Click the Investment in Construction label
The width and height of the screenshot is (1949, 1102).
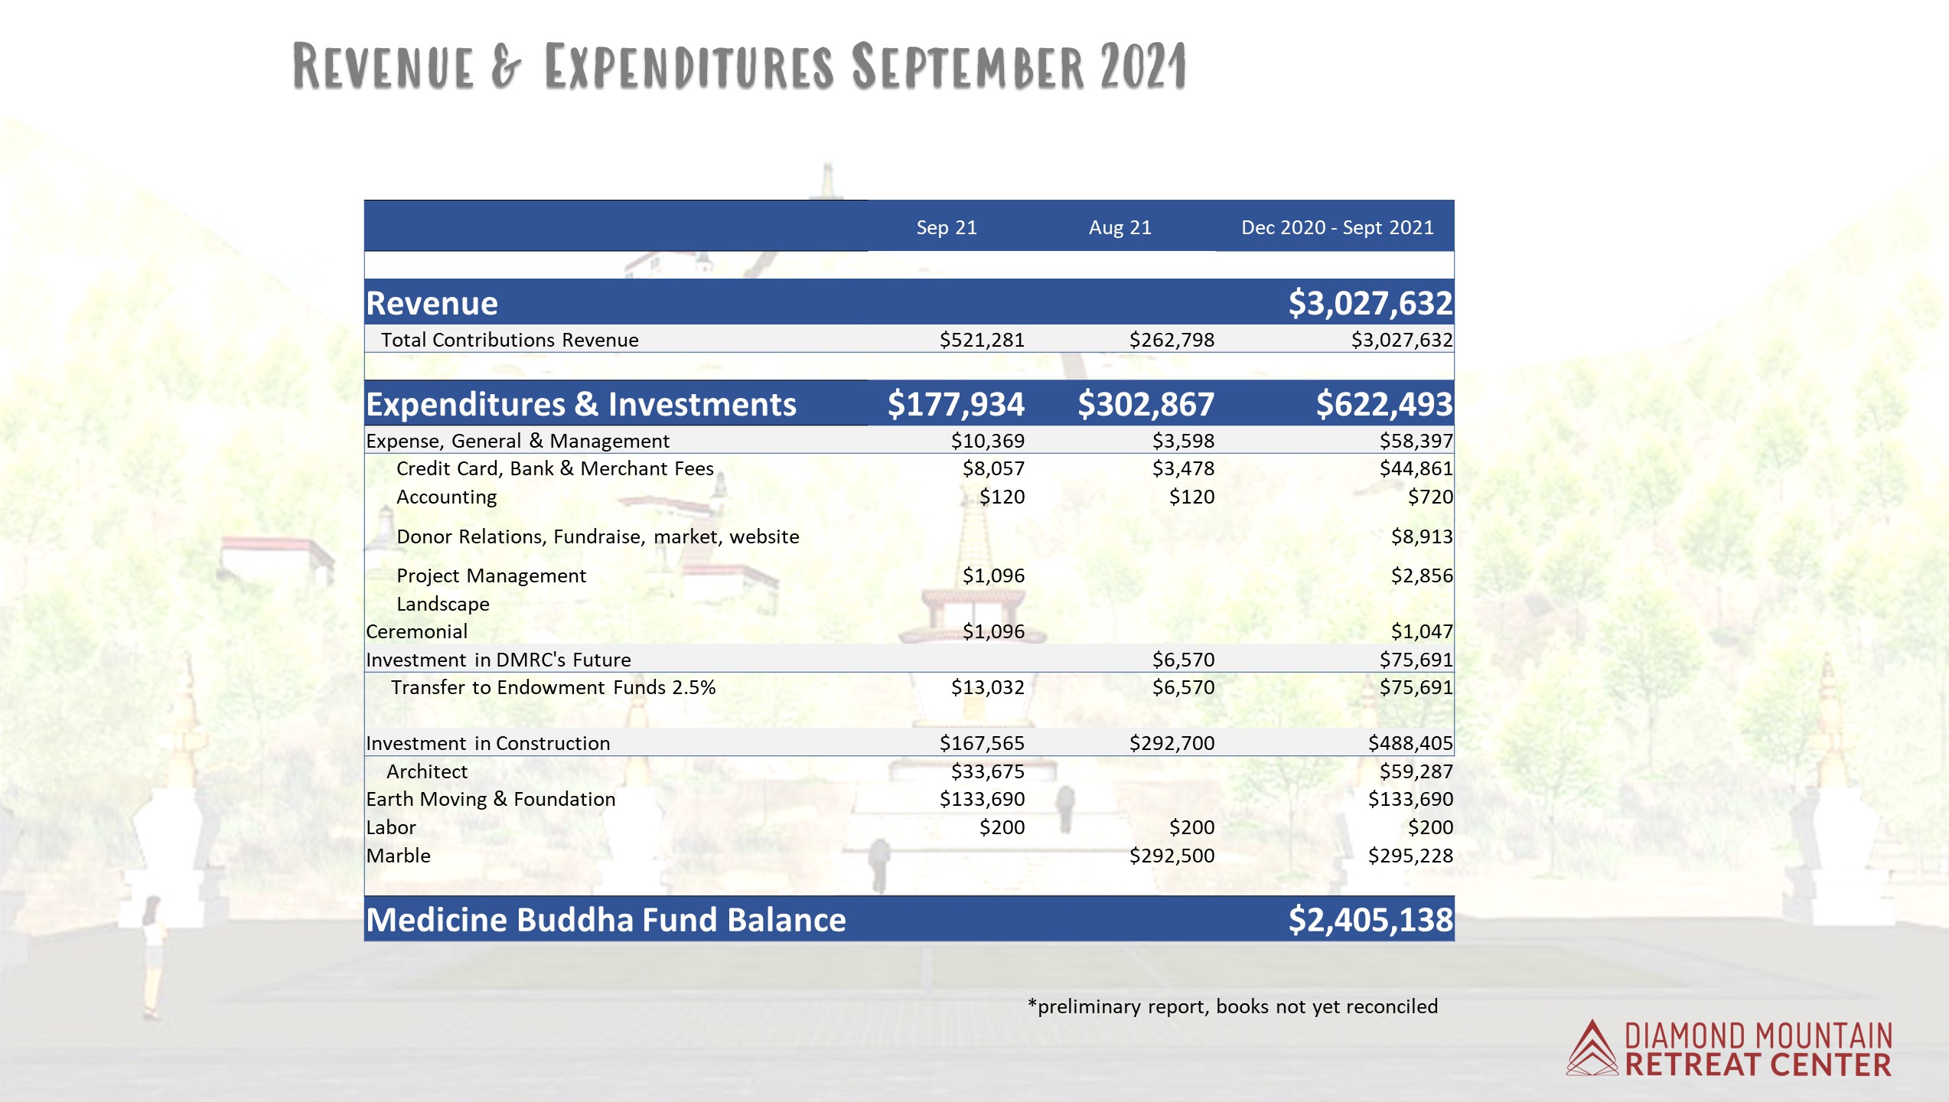[487, 743]
